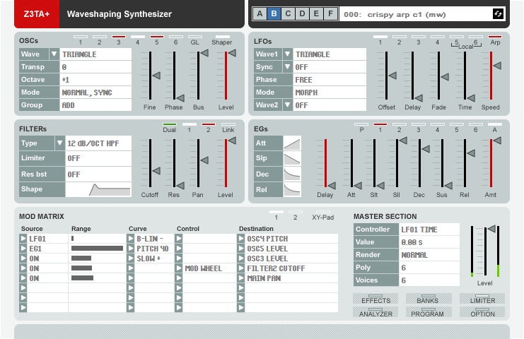The height and width of the screenshot is (339, 524).
Task: Select program bank F
Action: 330,14
